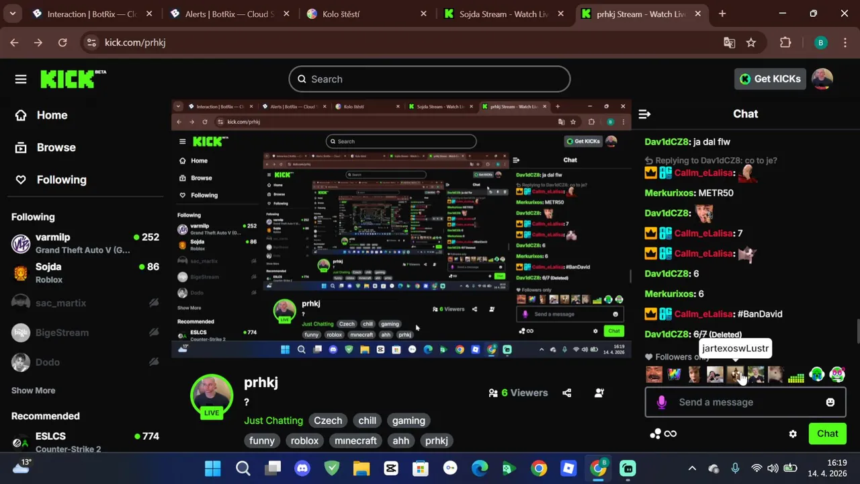The height and width of the screenshot is (484, 860).
Task: Click the purple microphone icon in the message box
Action: [662, 402]
